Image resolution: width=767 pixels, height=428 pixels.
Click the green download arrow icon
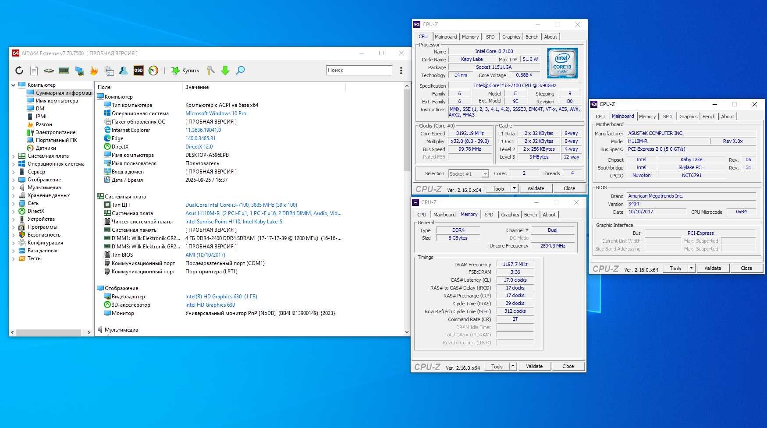pyautogui.click(x=225, y=71)
